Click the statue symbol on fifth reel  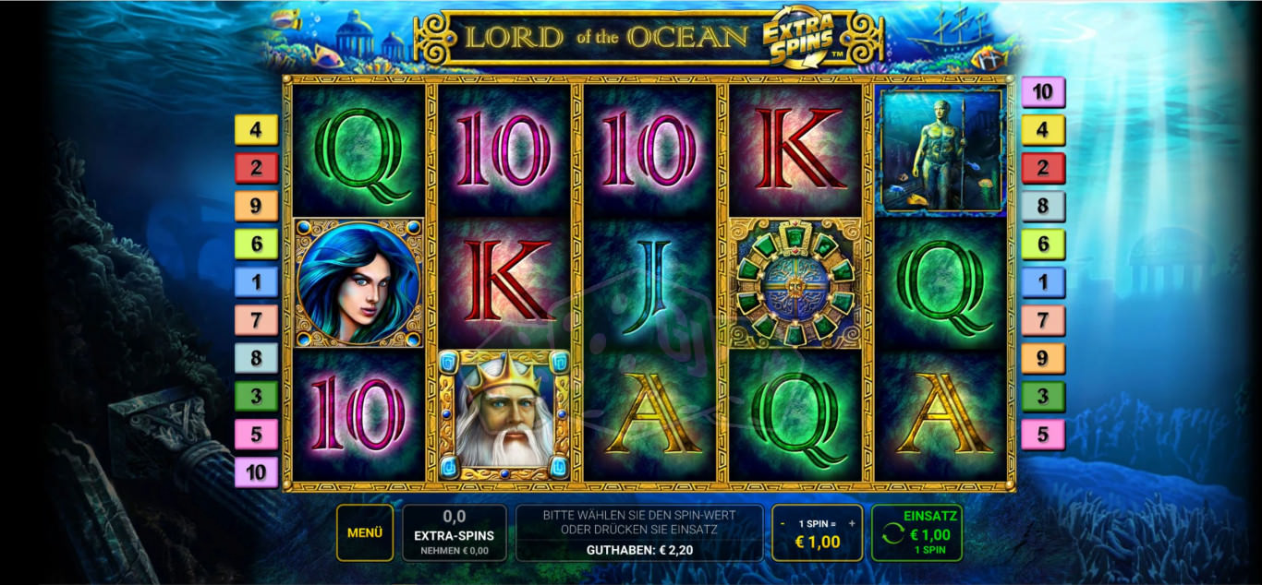point(940,151)
